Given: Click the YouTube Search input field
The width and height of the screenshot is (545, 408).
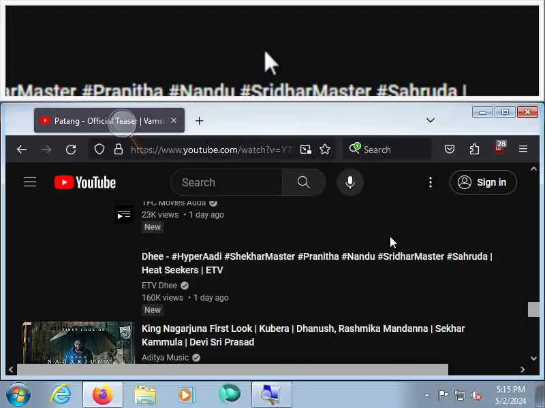Looking at the screenshot, I should [227, 182].
